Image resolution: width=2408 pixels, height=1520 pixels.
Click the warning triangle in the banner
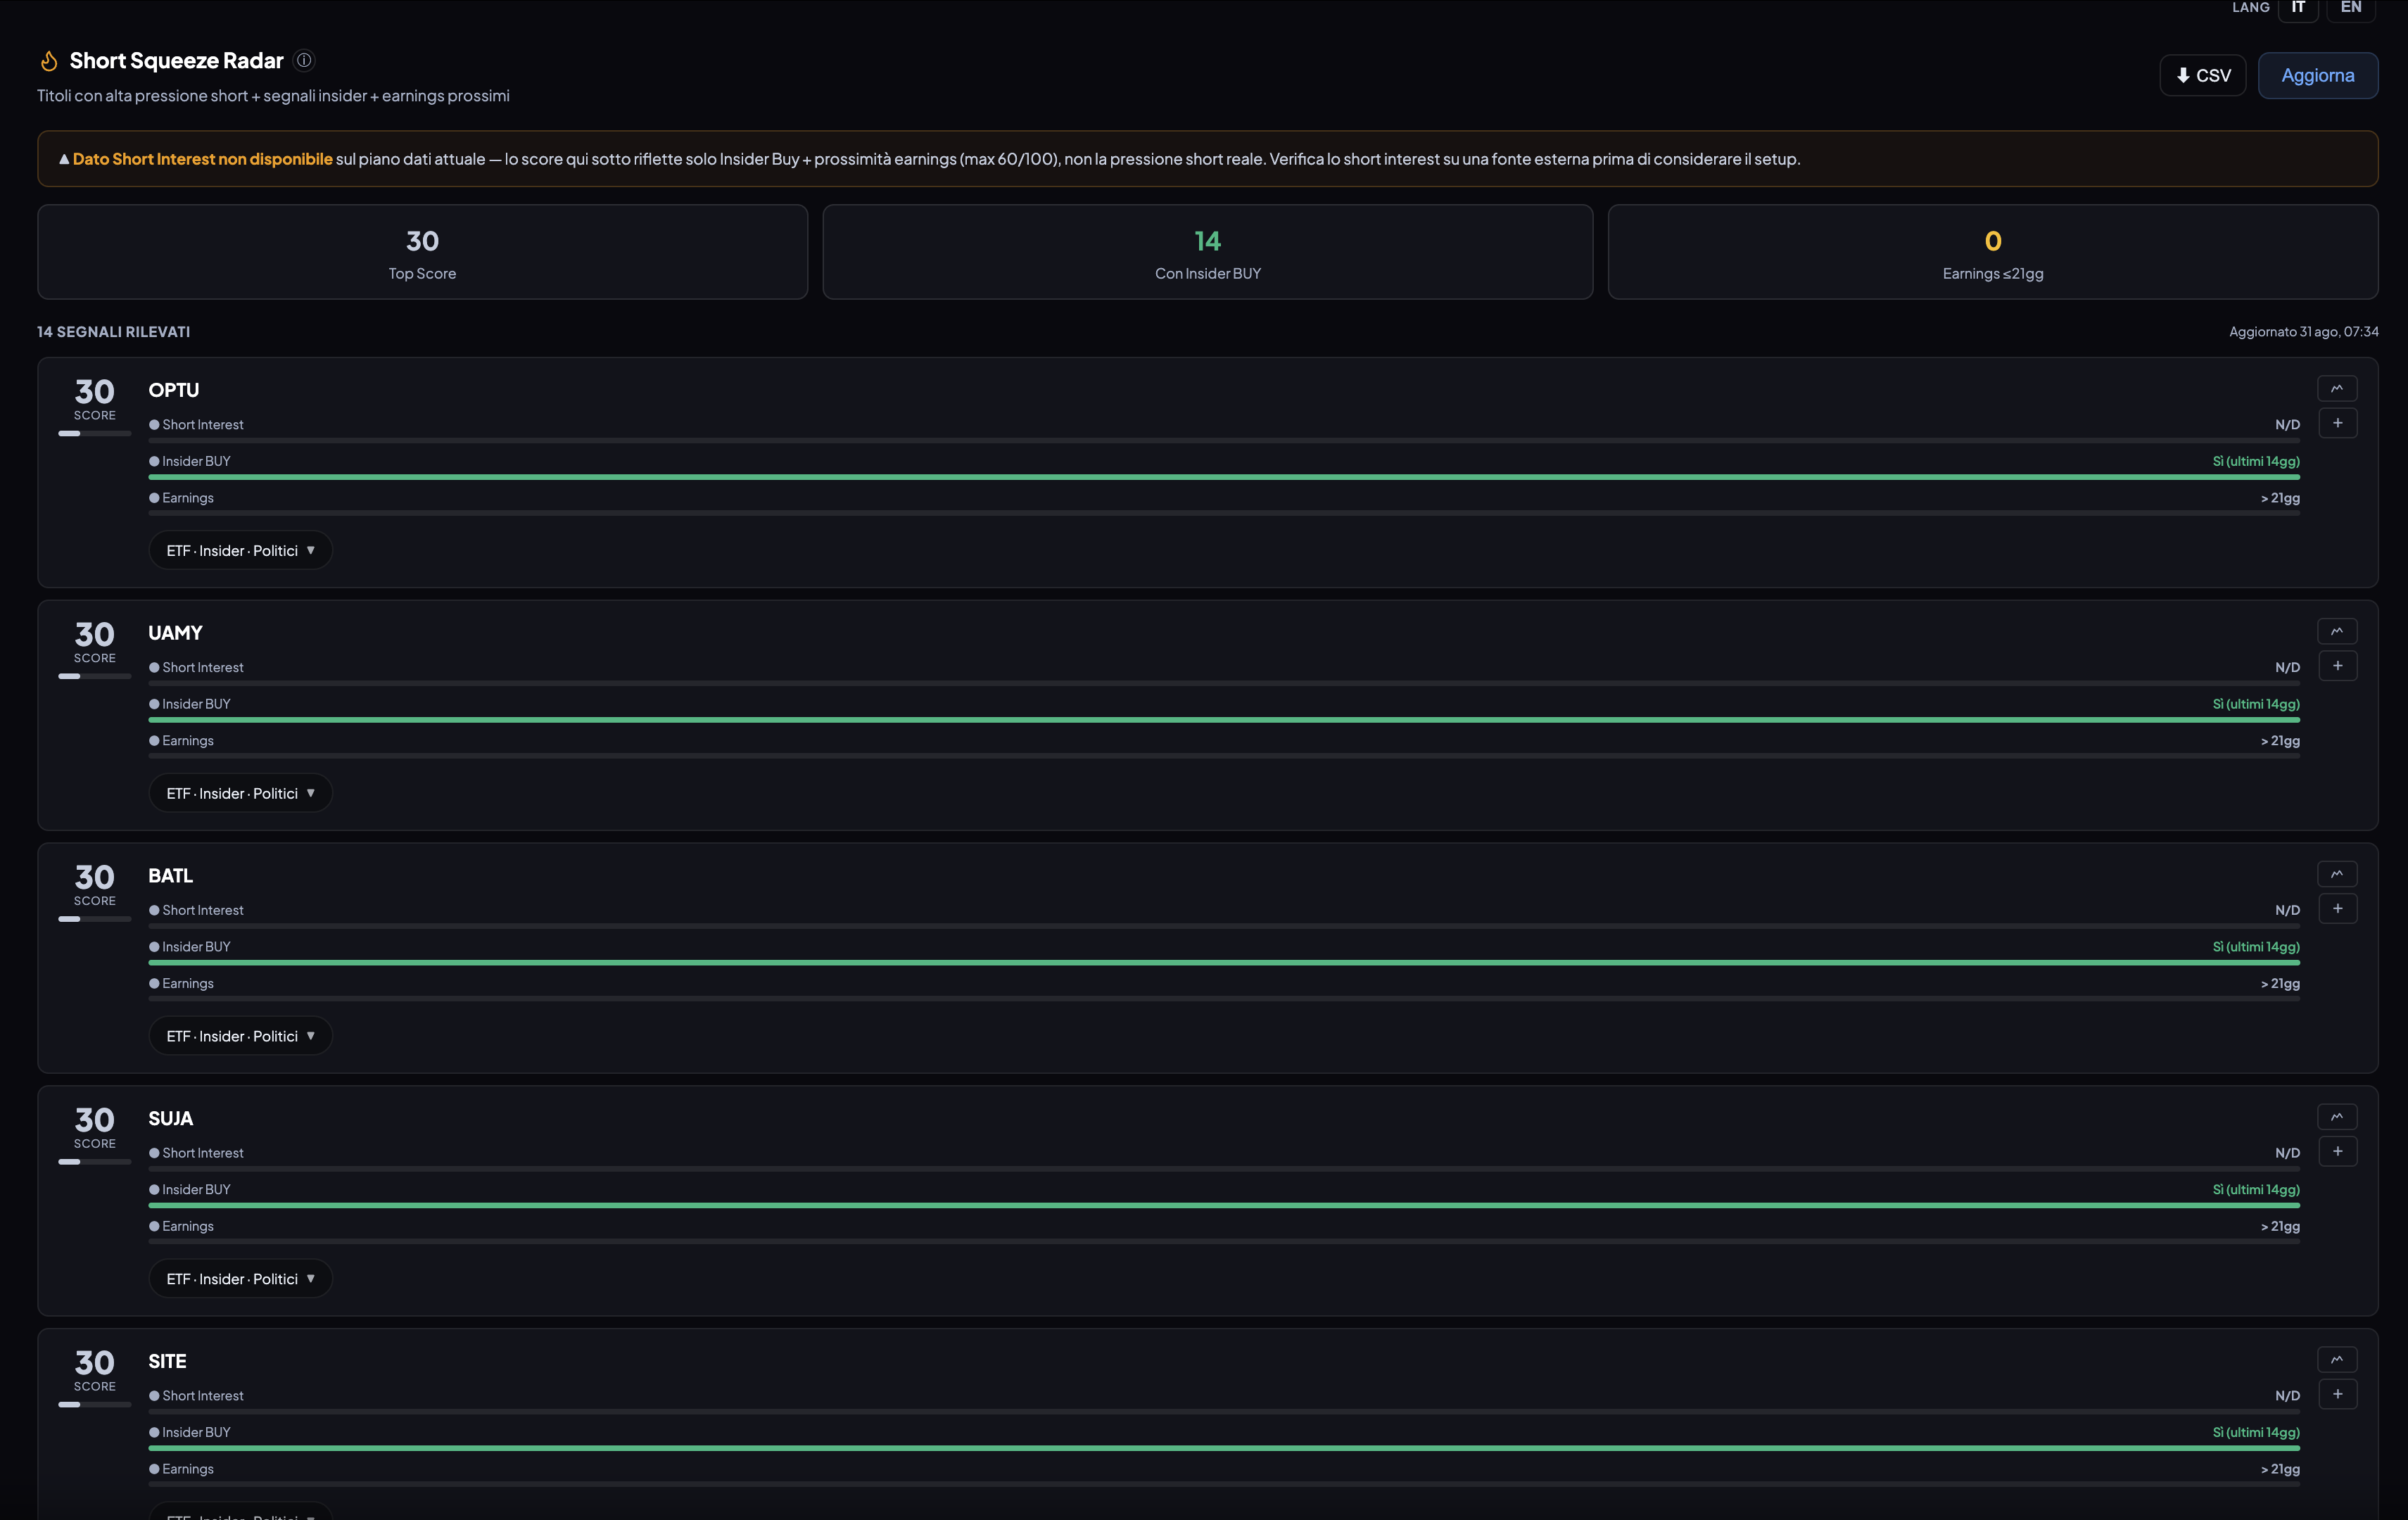64,159
